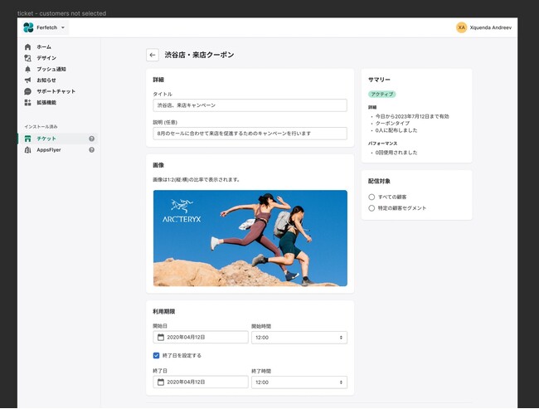Uncheck the 終了日を設定する checkbox
Screen dimensions: 539x409
pos(156,355)
